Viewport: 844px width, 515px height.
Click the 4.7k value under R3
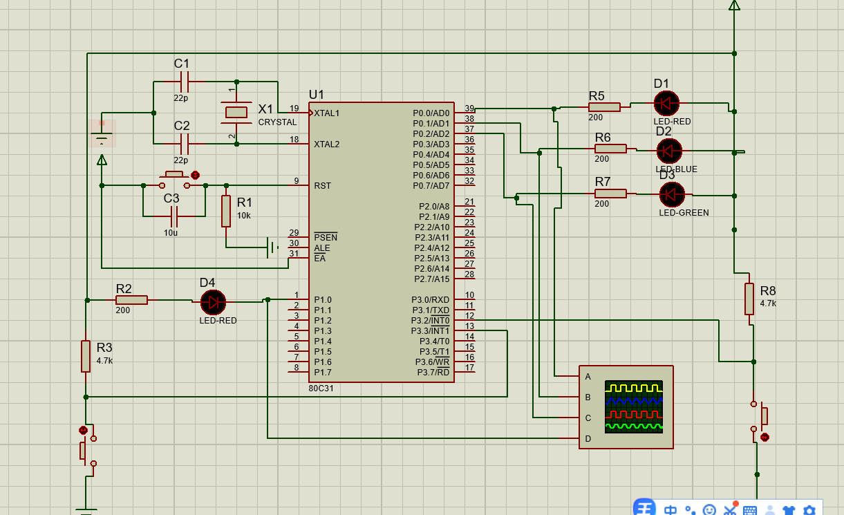(104, 361)
